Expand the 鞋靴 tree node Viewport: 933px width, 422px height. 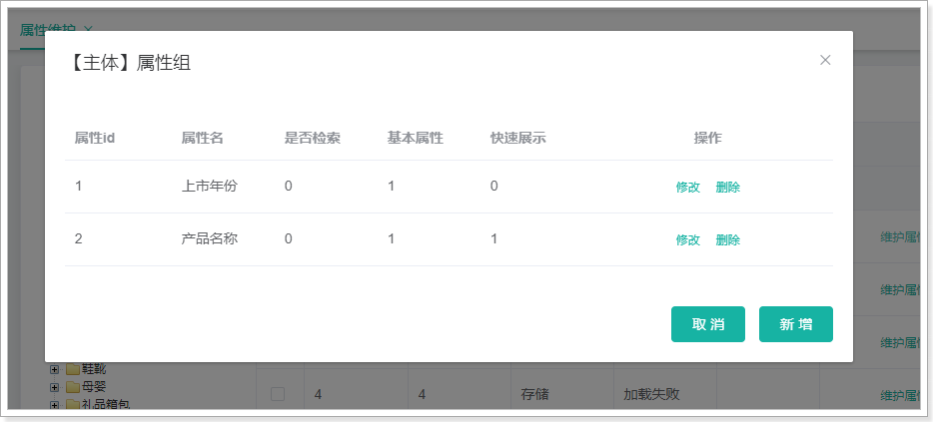(55, 369)
